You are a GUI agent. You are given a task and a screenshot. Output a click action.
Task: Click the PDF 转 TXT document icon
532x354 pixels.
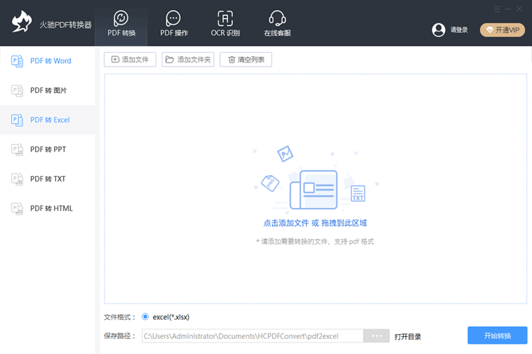click(x=17, y=179)
